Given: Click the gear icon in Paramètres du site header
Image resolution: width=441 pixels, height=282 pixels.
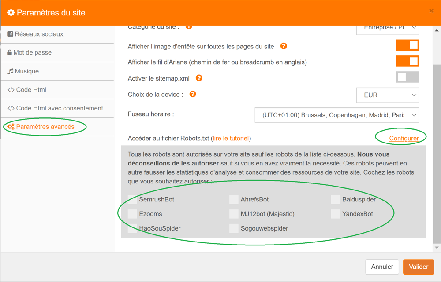Looking at the screenshot, I should pos(11,13).
